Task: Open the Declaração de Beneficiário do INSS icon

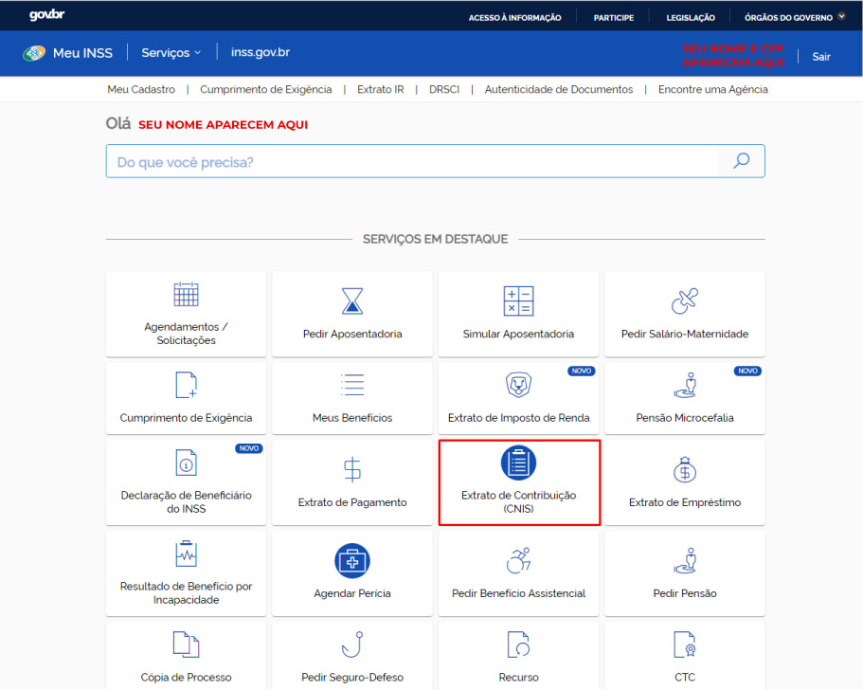Action: [186, 463]
